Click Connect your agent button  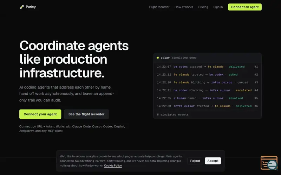tap(40, 114)
